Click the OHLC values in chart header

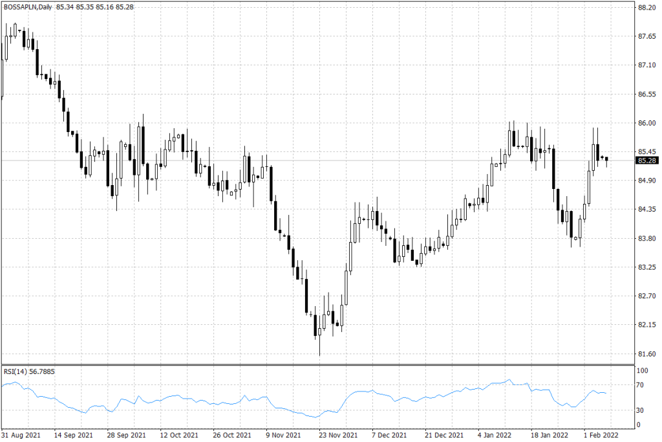point(95,7)
